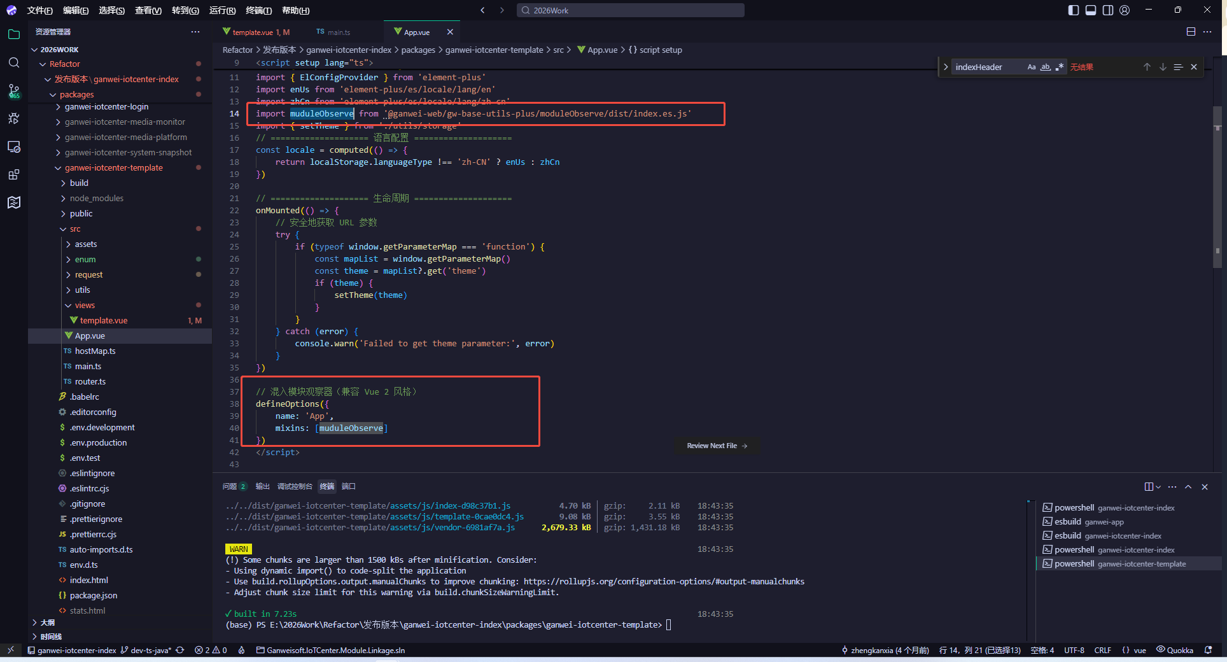Open the 终端(T) menu
The image size is (1227, 662).
tap(259, 10)
